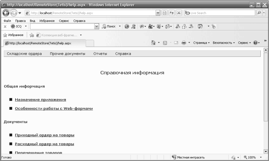Click the Add to favorites bar star icon
The width and height of the screenshot is (269, 161).
point(32,35)
